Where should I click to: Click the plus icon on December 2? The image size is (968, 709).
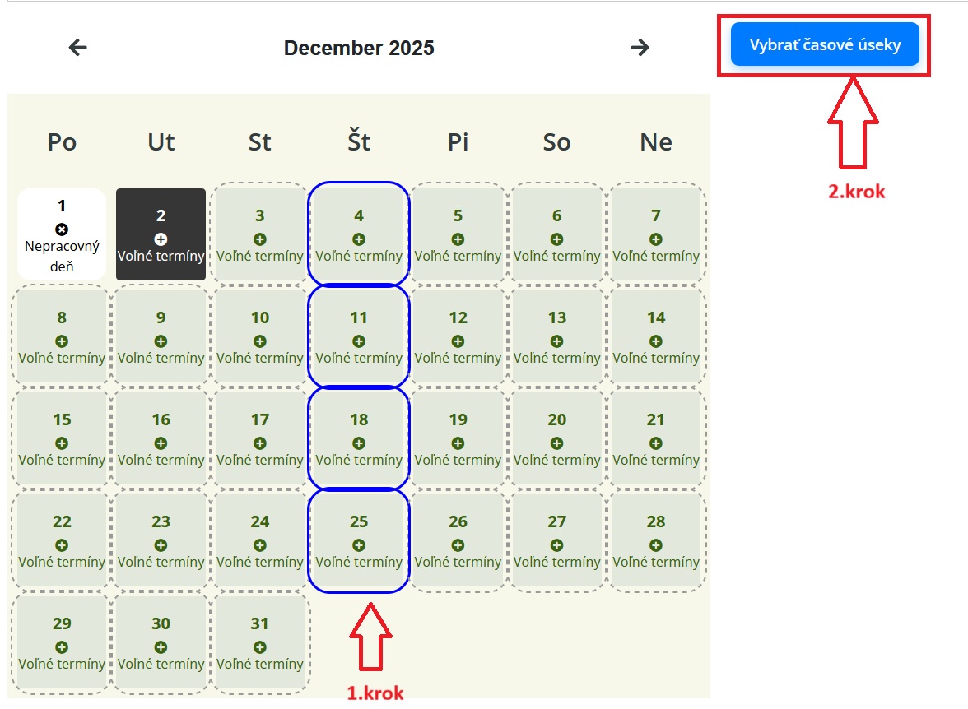pos(161,239)
